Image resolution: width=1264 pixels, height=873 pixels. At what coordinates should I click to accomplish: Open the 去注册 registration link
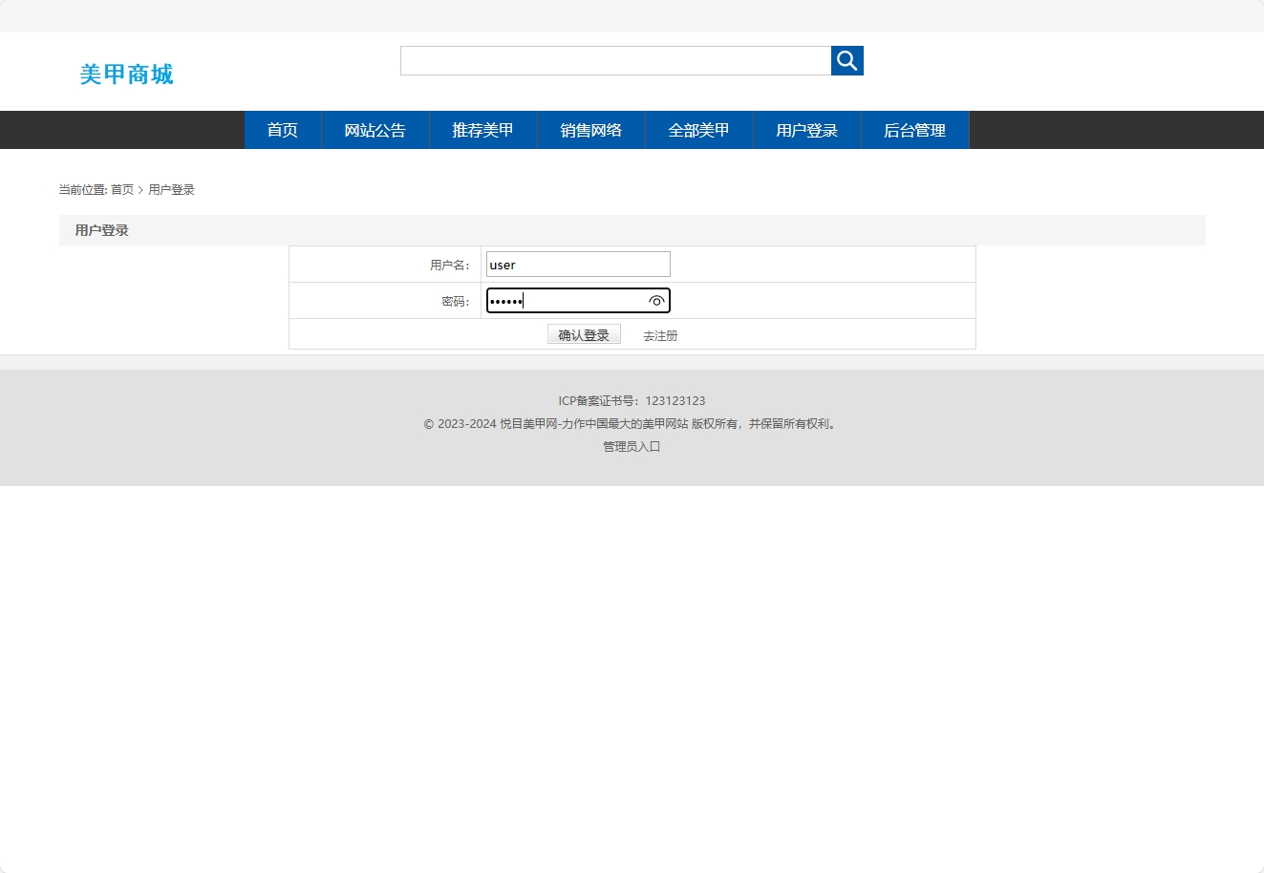pos(659,335)
